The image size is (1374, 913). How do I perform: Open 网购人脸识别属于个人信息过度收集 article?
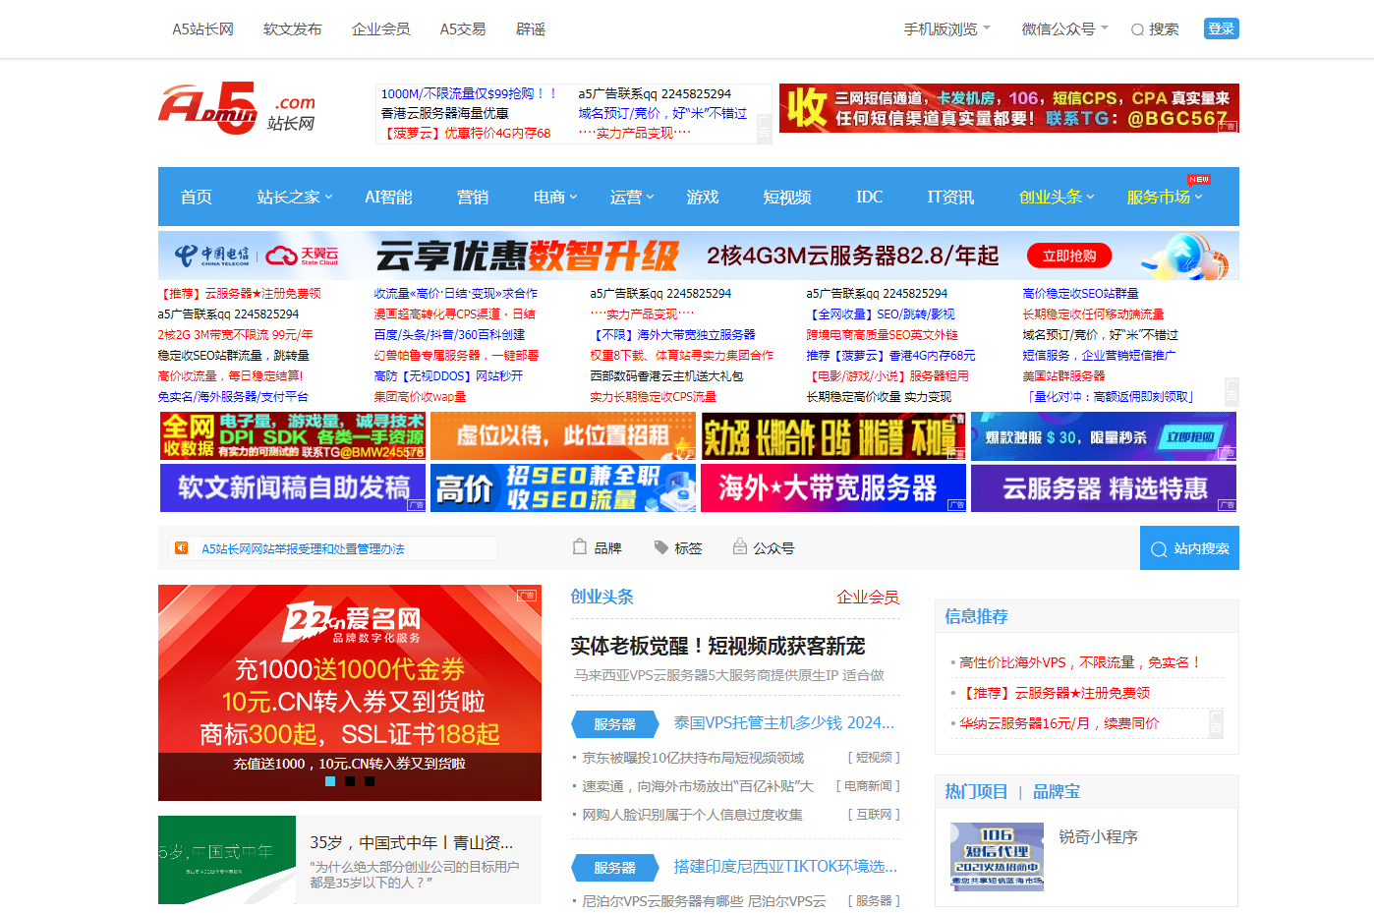tap(692, 815)
